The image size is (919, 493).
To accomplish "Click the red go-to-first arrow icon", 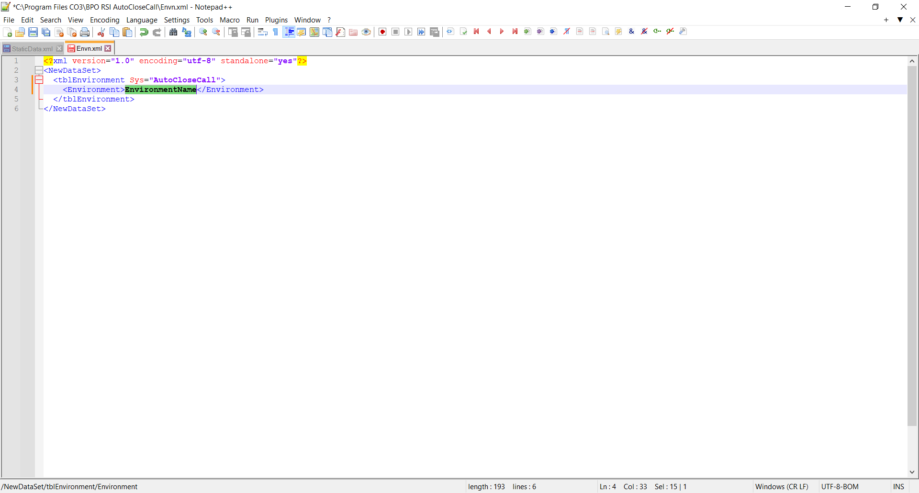I will pyautogui.click(x=476, y=32).
